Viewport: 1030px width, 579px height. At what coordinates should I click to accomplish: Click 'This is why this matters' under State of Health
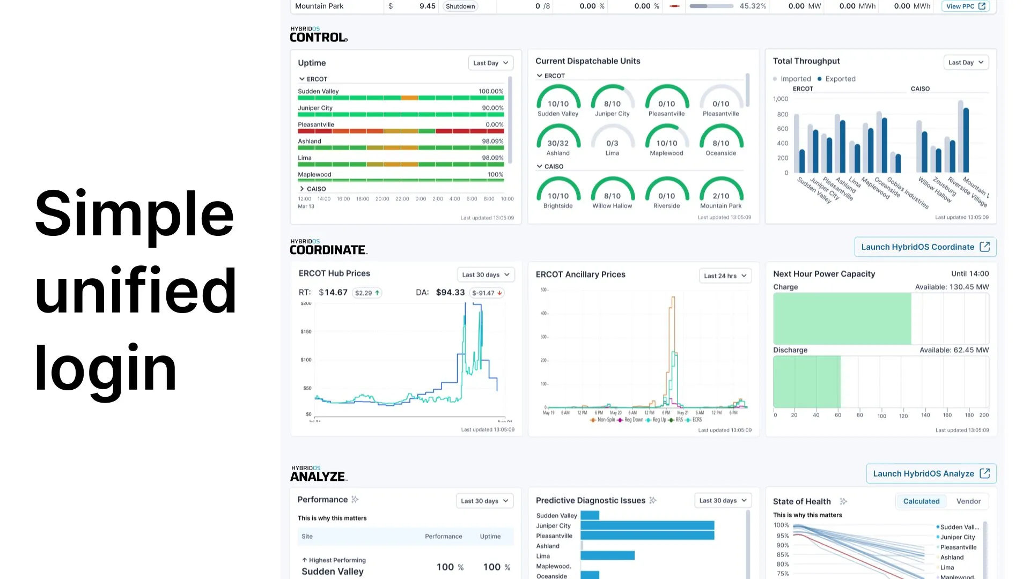tap(807, 515)
